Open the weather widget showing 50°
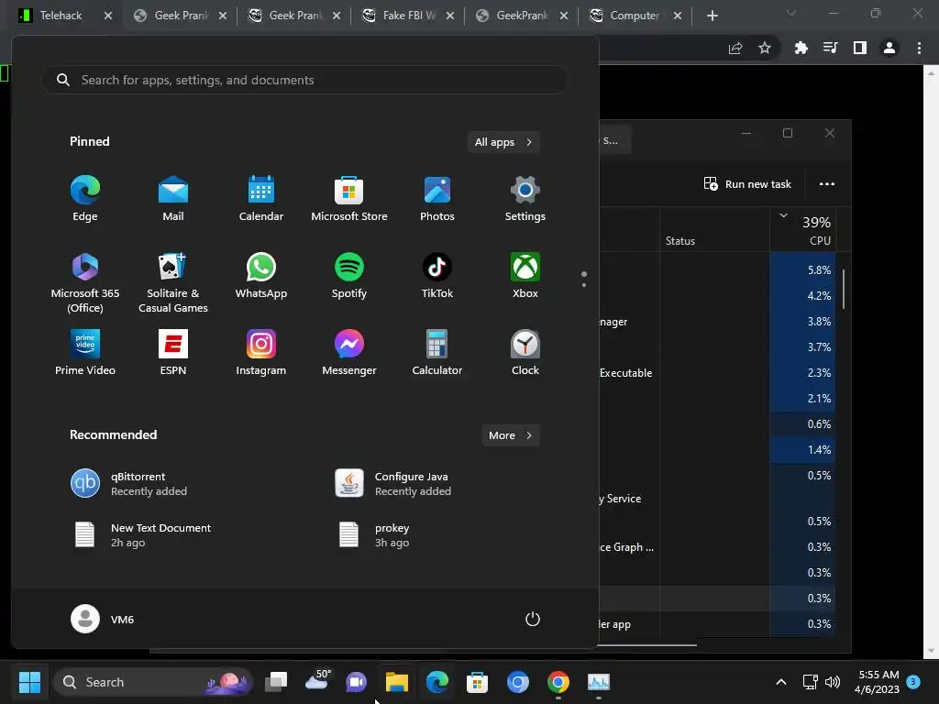The width and height of the screenshot is (939, 704). pyautogui.click(x=316, y=680)
